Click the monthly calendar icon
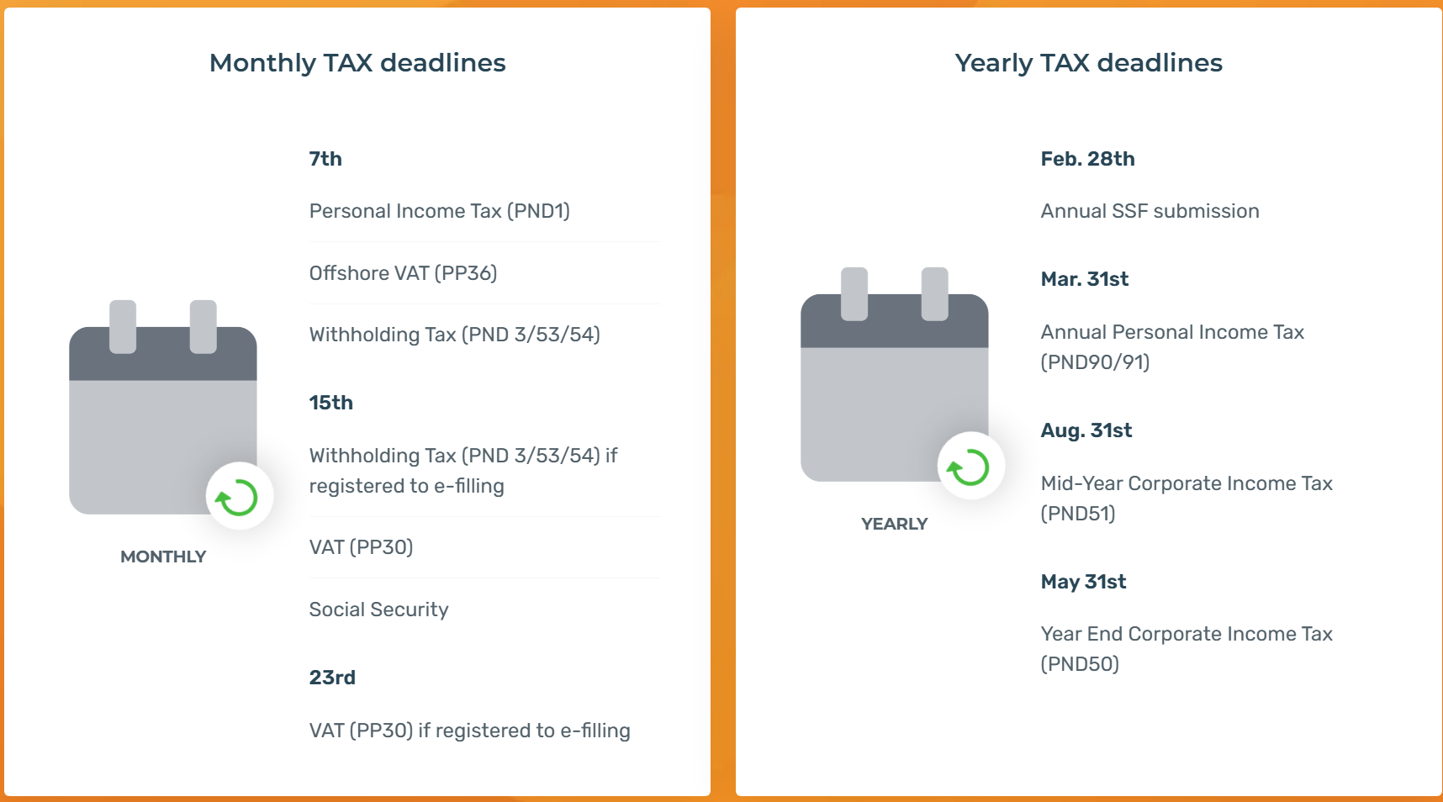Screen dimensions: 1443x802 coord(162,412)
